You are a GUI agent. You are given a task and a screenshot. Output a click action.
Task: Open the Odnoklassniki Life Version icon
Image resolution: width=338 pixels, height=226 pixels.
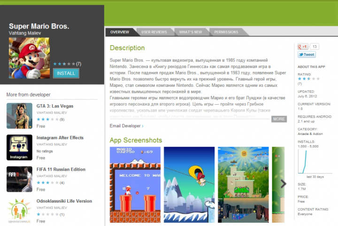pos(19,211)
